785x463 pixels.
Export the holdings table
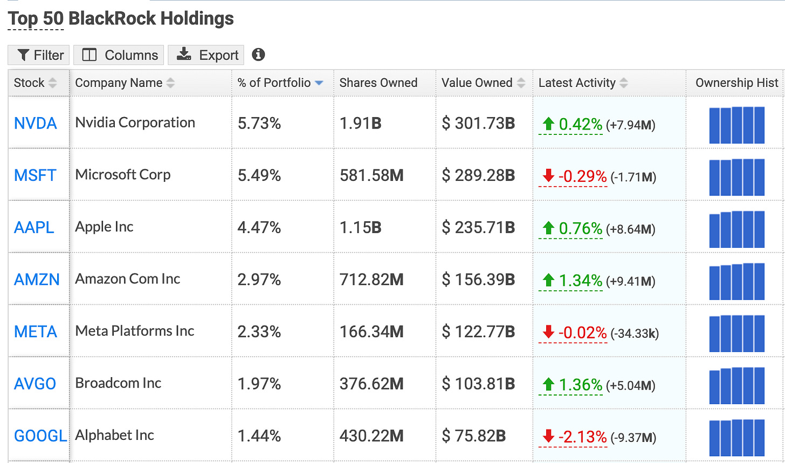coord(206,55)
